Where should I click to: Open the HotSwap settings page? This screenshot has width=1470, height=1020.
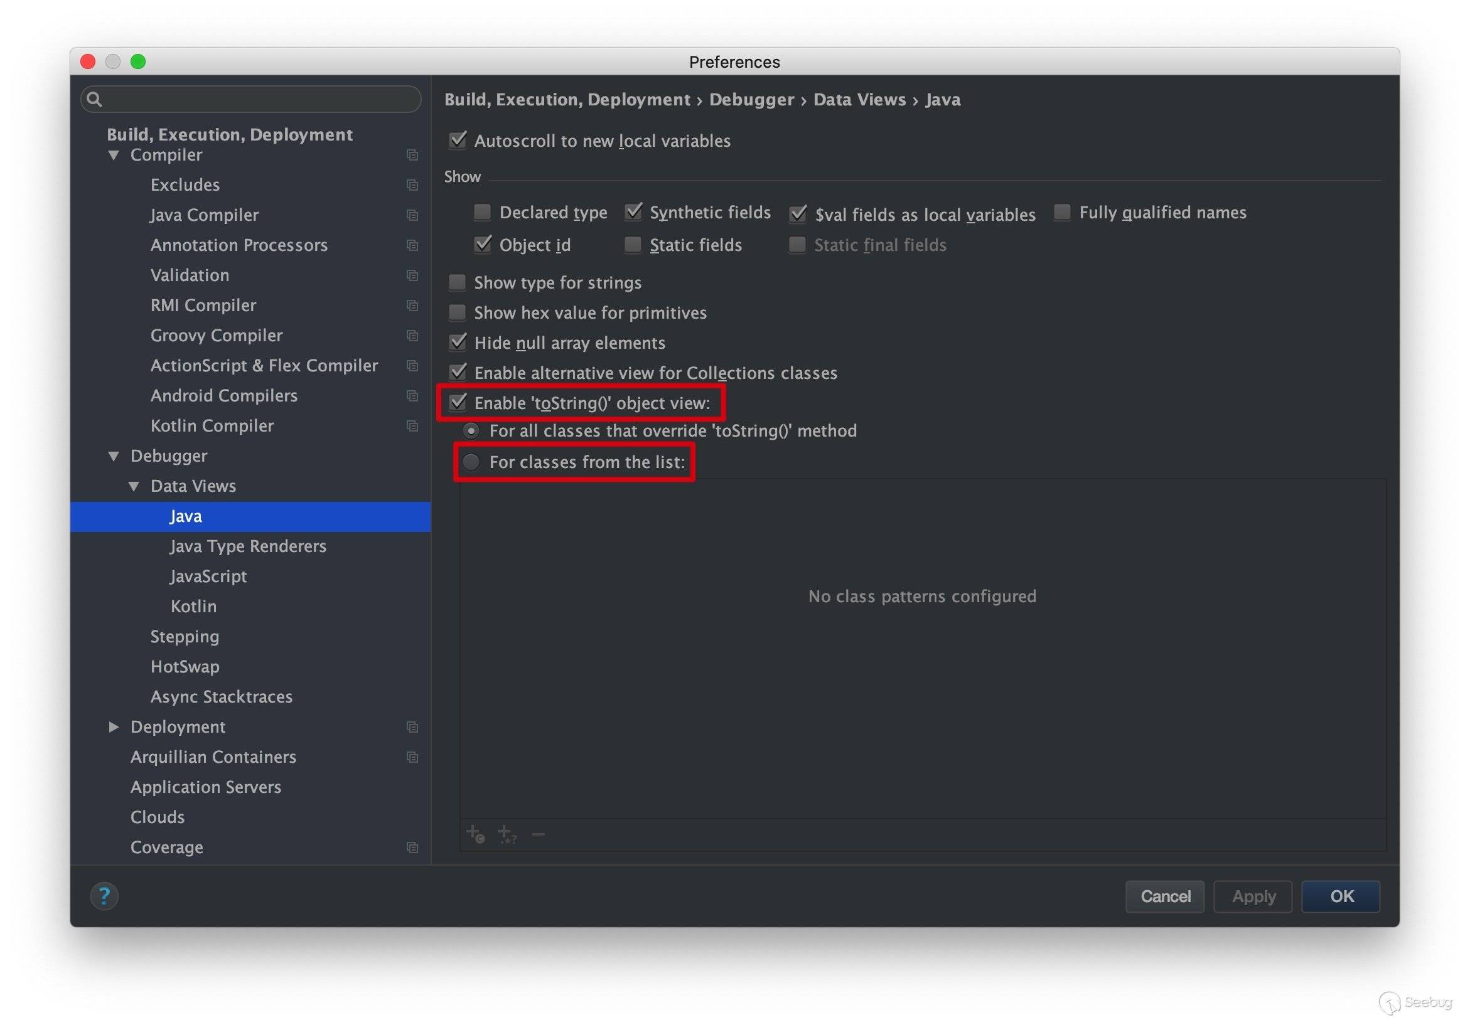(185, 667)
